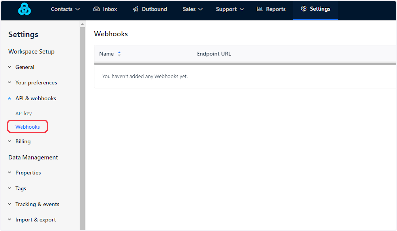Open the API key settings page
The height and width of the screenshot is (231, 397).
click(23, 113)
